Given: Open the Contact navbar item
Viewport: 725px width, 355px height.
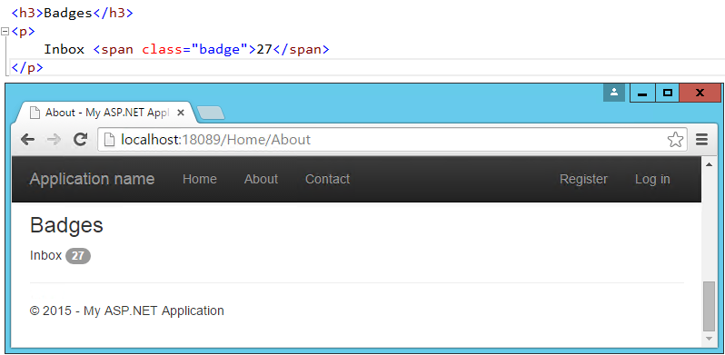Looking at the screenshot, I should pos(327,179).
